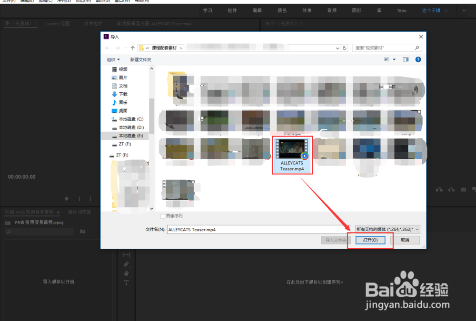Switch to the 库 workspace tab
Image resolution: width=476 pixels, height=321 pixels.
click(379, 10)
